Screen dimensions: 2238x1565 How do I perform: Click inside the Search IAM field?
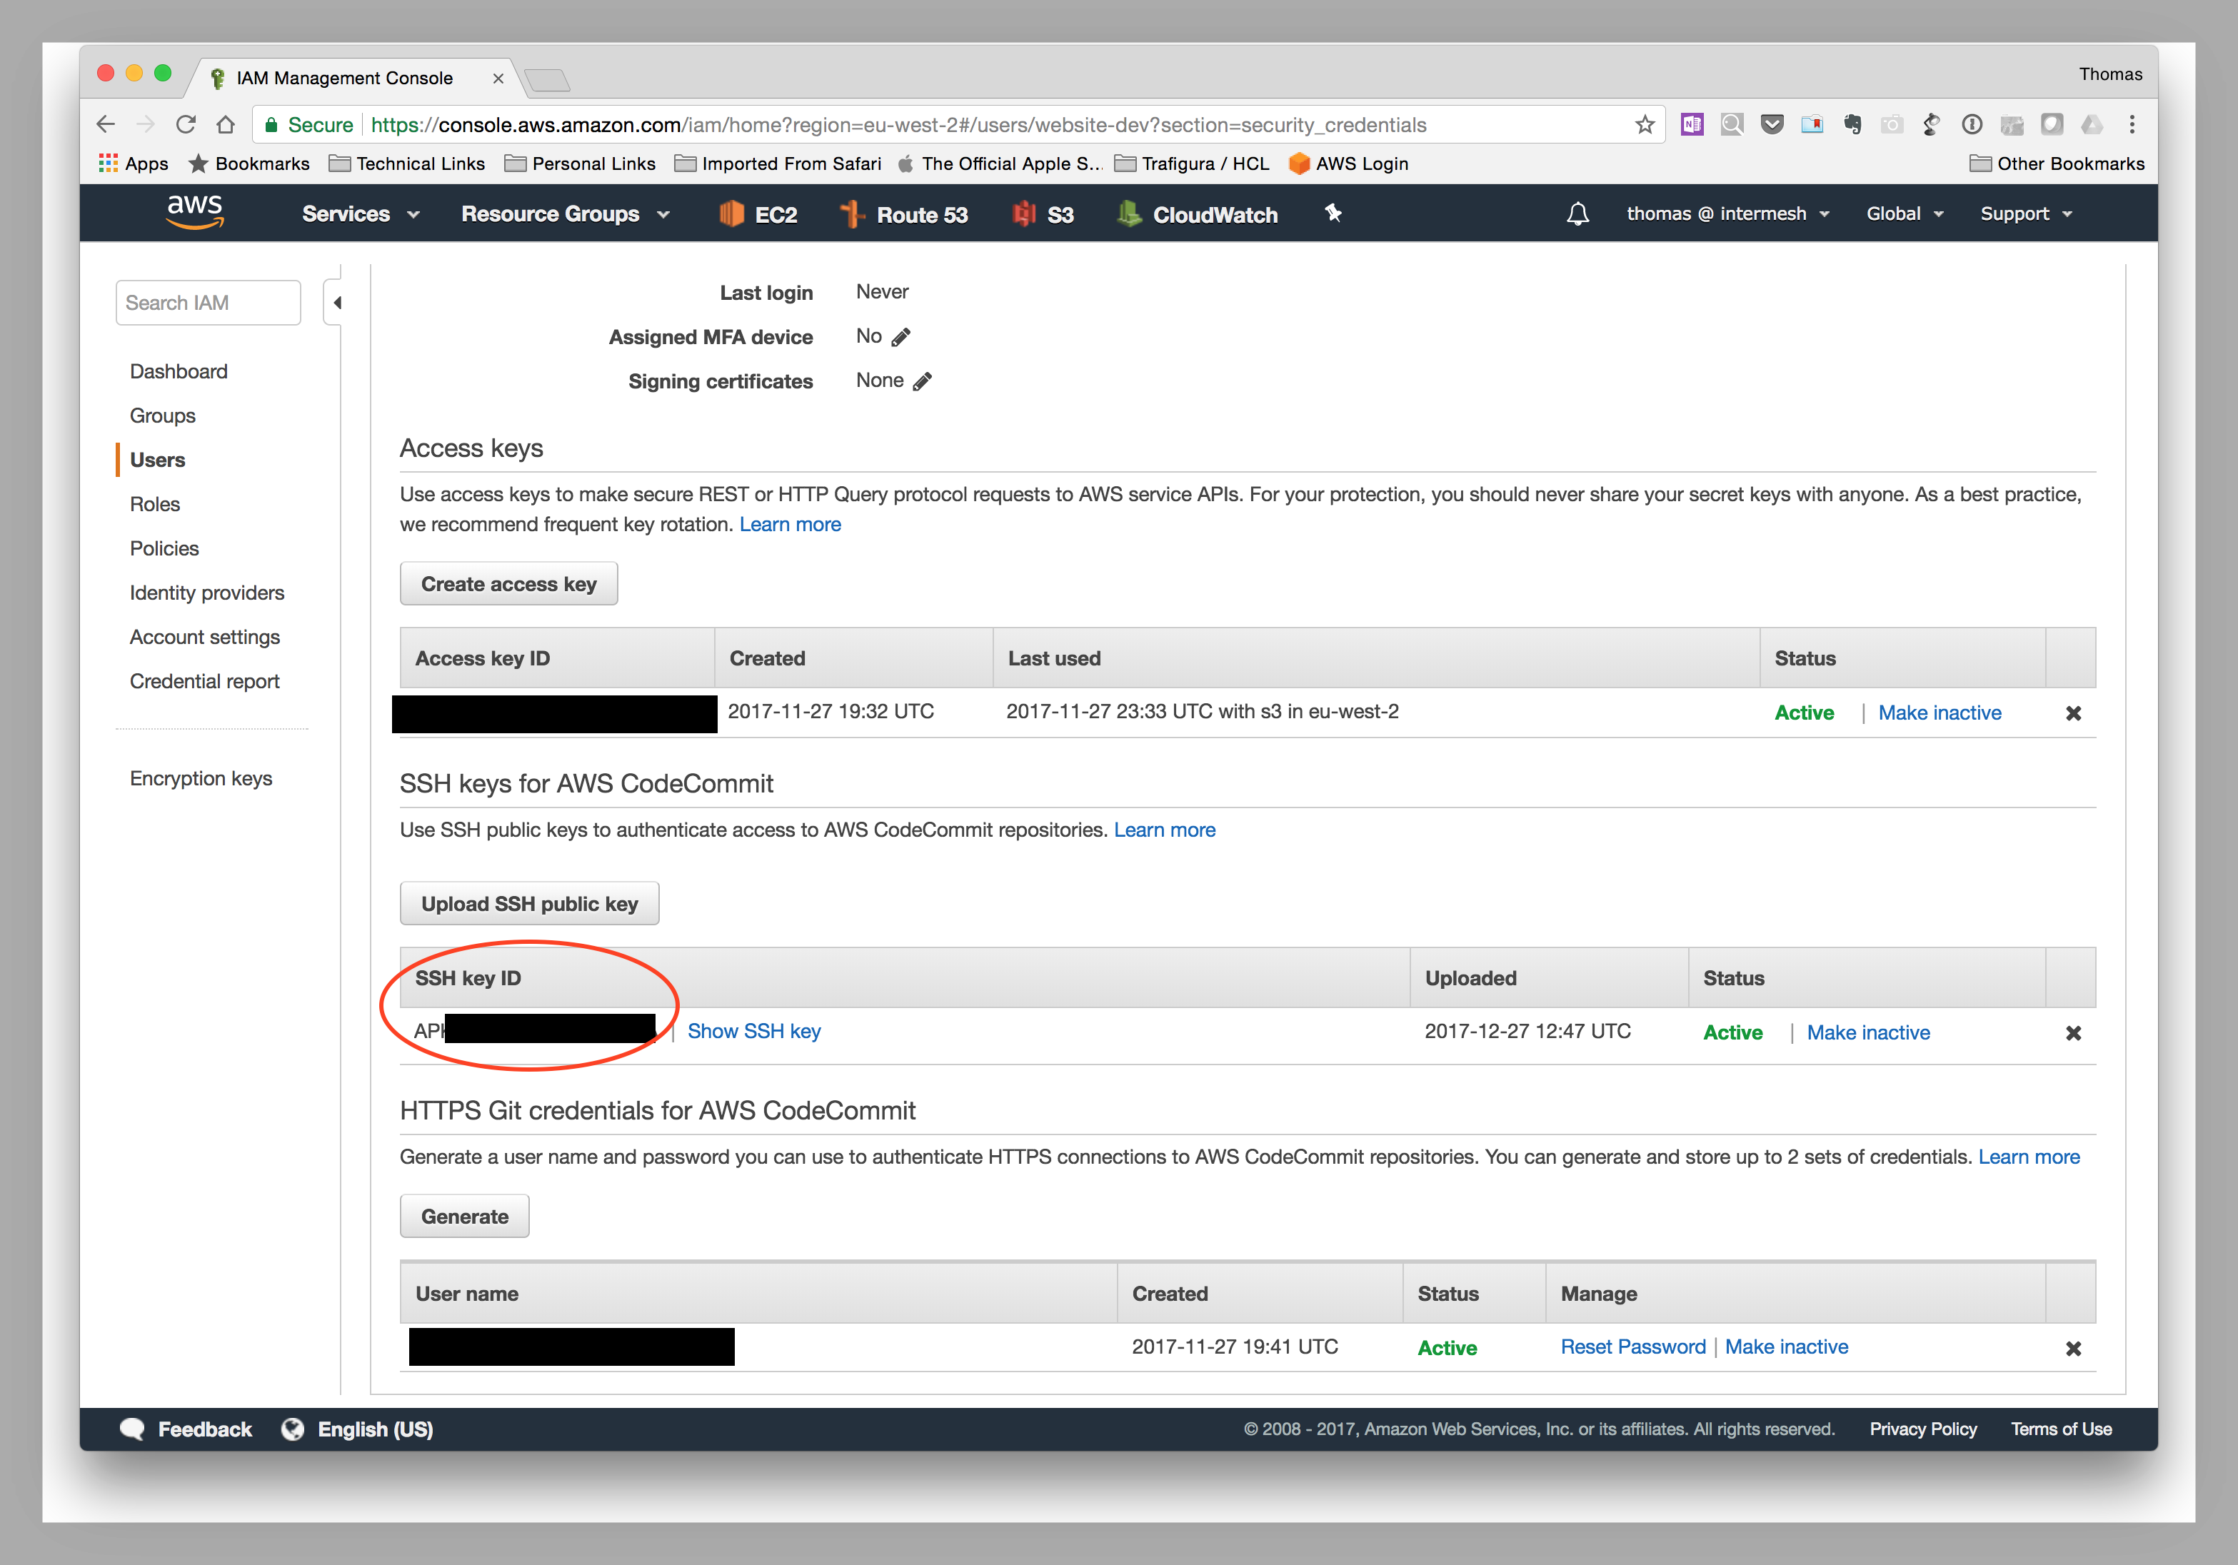[208, 302]
